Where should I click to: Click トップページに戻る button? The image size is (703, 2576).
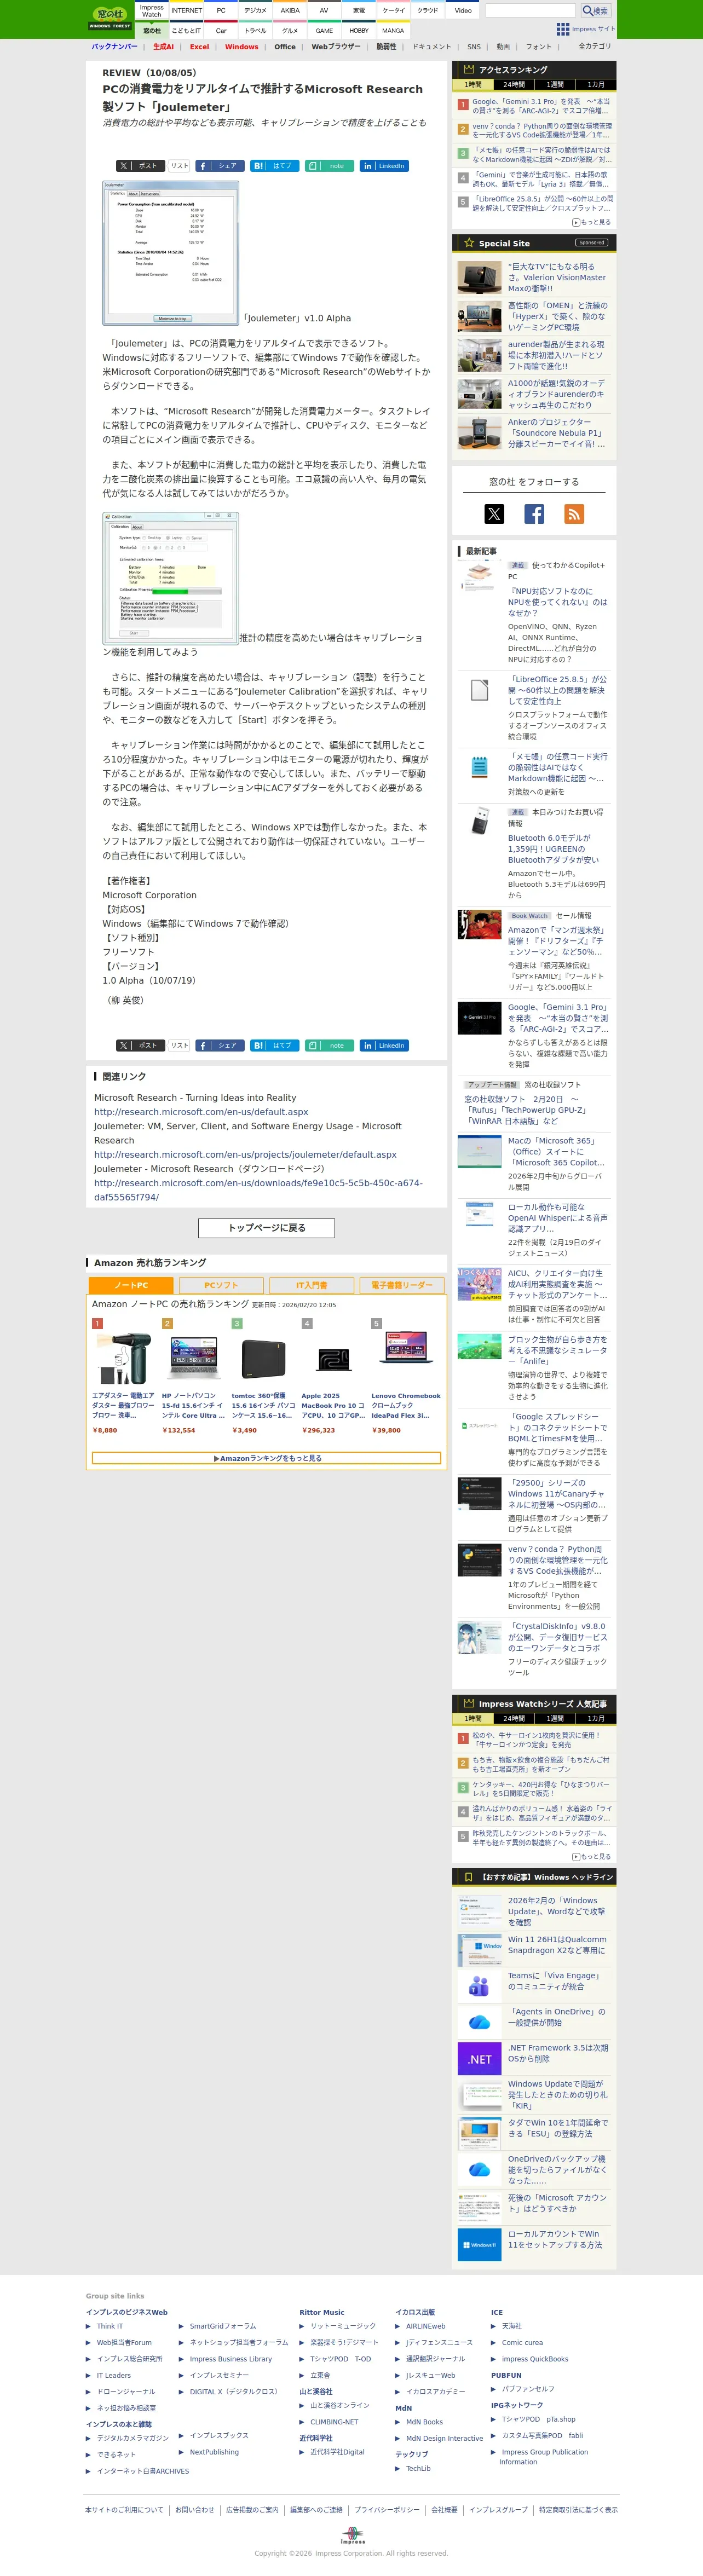266,1228
